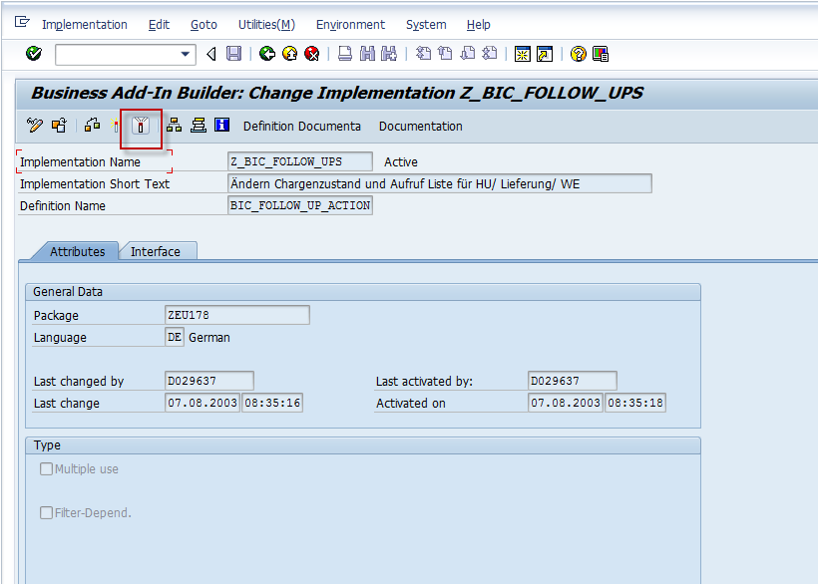Click the Multiple use checkbox
Screen dimensions: 819x585
click(x=44, y=468)
